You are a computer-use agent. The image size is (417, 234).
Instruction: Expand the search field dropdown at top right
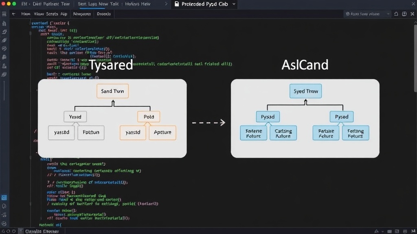[x=388, y=14]
